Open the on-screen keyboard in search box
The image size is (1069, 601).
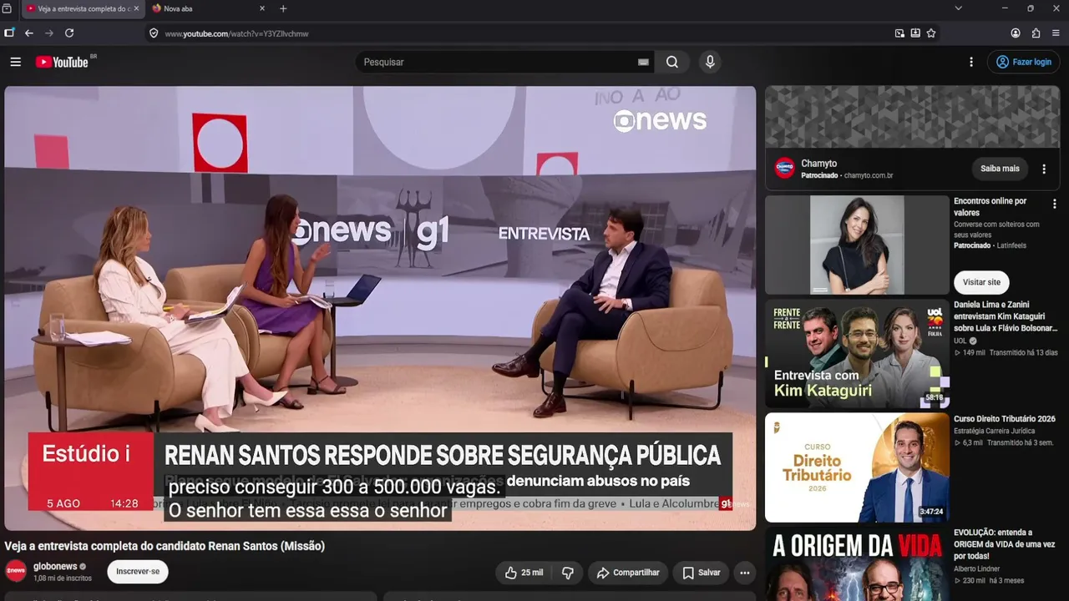pyautogui.click(x=643, y=62)
